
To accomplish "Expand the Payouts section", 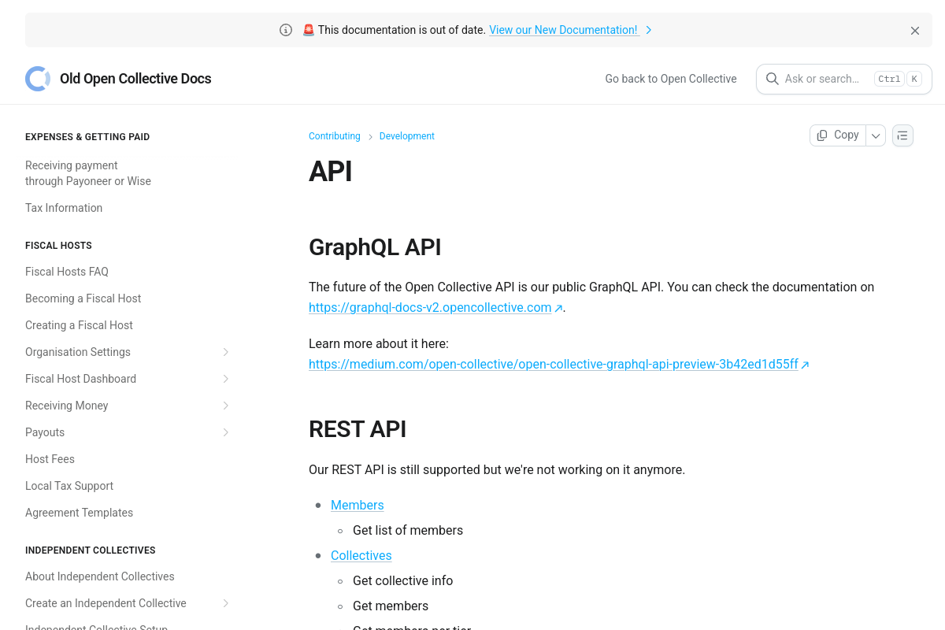I will [226, 432].
